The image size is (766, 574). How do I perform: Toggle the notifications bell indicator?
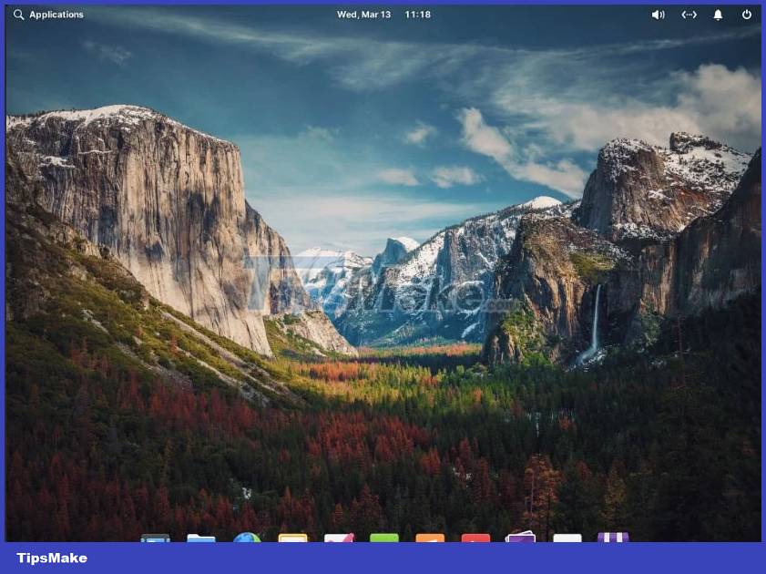pos(718,15)
